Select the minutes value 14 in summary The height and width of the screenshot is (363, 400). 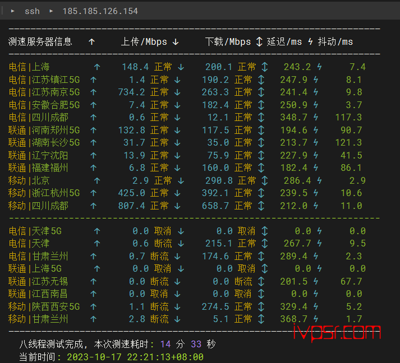click(165, 344)
